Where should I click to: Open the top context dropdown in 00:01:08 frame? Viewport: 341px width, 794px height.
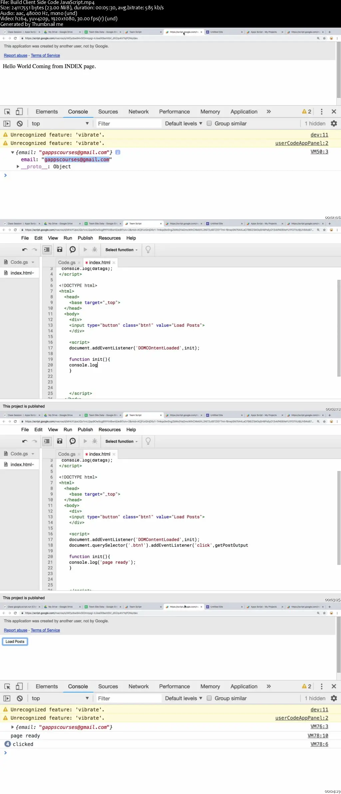tap(60, 124)
